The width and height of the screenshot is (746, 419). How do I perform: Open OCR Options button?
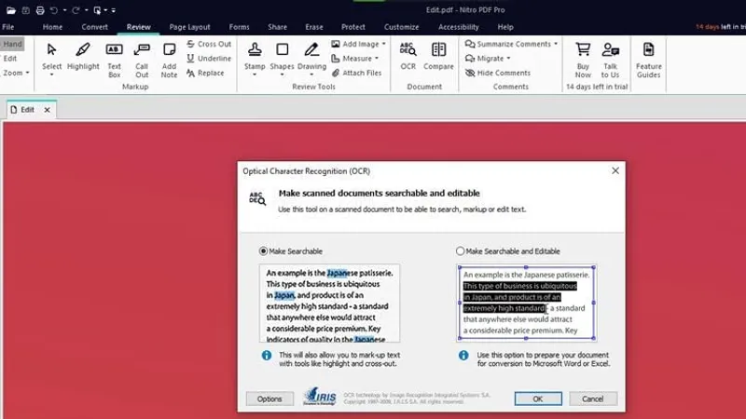(x=269, y=399)
